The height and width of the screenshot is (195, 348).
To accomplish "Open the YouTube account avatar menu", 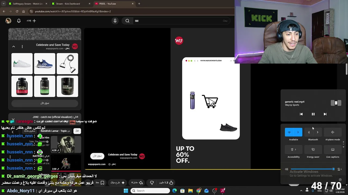I will coord(8,21).
